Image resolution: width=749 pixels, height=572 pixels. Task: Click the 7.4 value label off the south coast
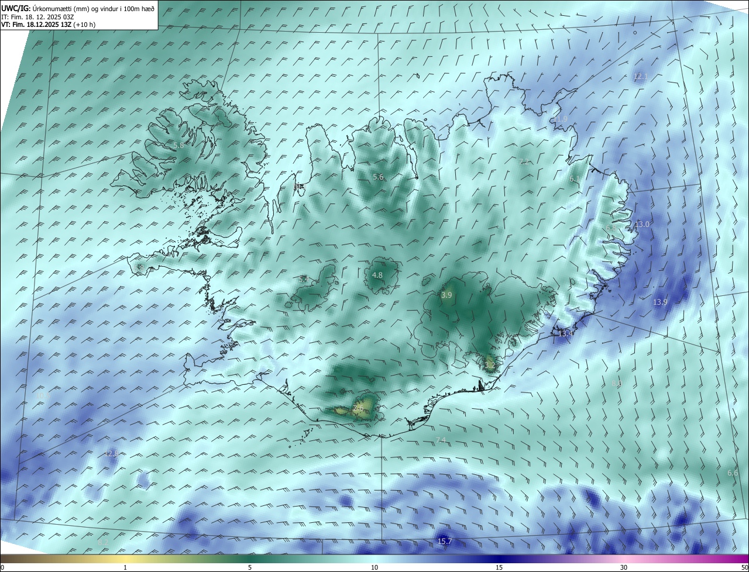(x=441, y=440)
